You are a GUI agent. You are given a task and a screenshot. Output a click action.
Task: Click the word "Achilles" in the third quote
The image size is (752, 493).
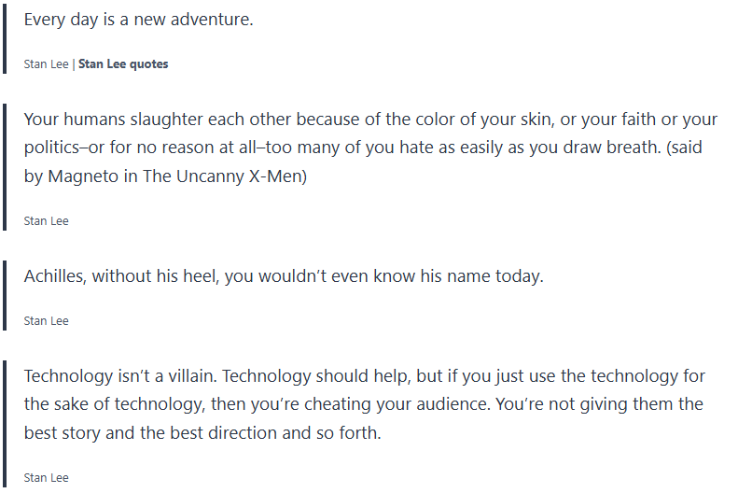54,276
